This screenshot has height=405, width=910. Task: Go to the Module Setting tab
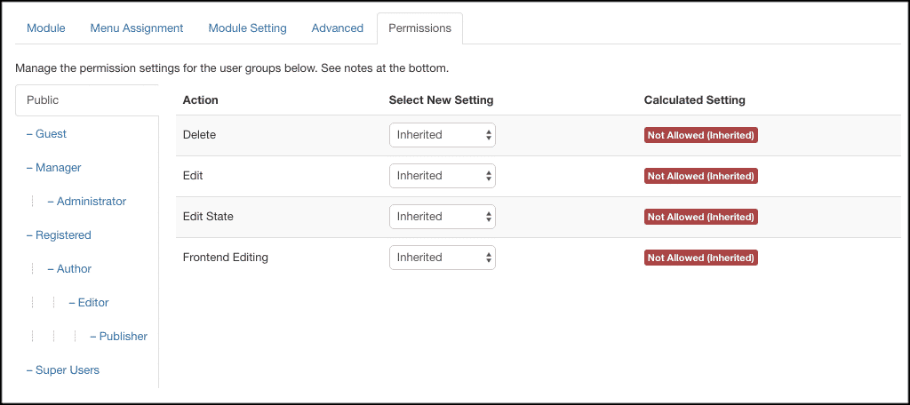[x=247, y=28]
